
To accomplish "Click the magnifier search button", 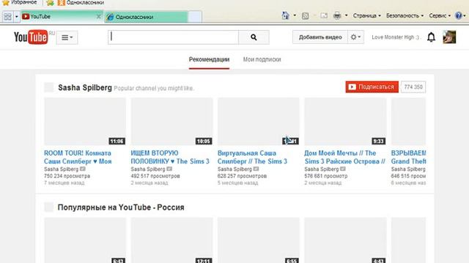I will pos(254,37).
